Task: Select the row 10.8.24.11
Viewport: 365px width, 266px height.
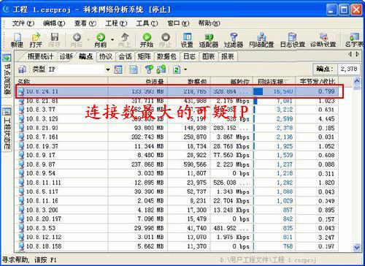Action: coord(177,91)
